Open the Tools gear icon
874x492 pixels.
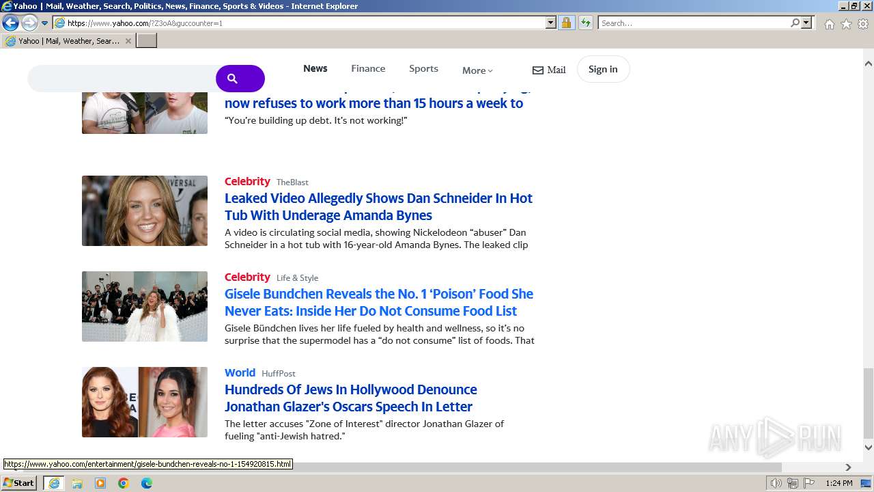coord(863,24)
